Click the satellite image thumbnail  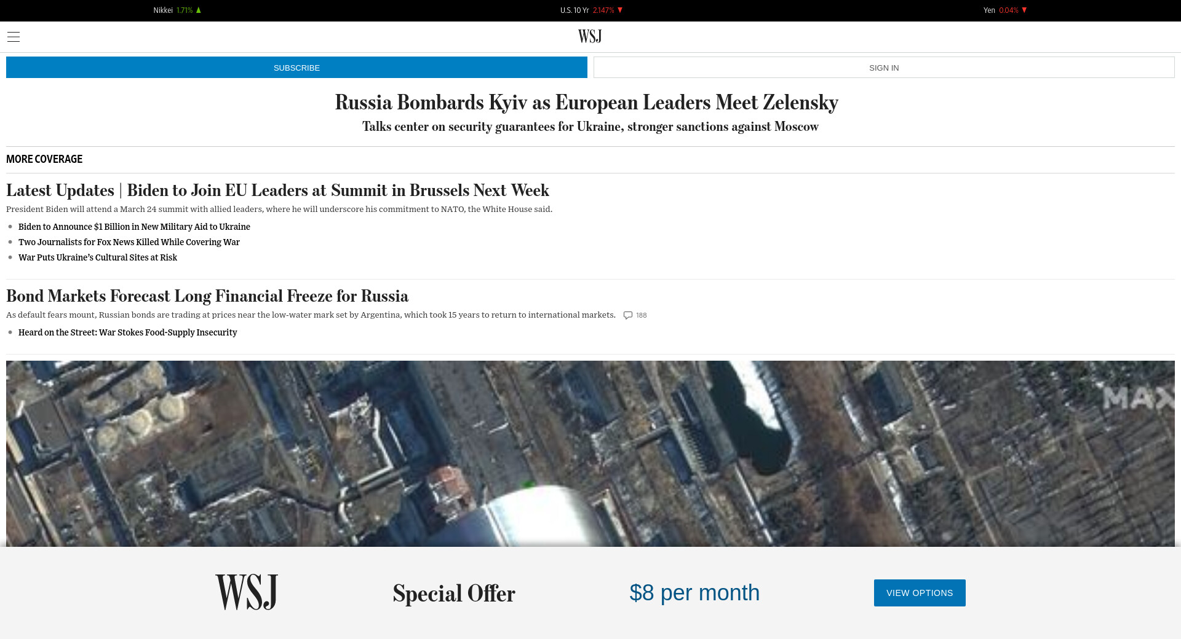point(590,453)
